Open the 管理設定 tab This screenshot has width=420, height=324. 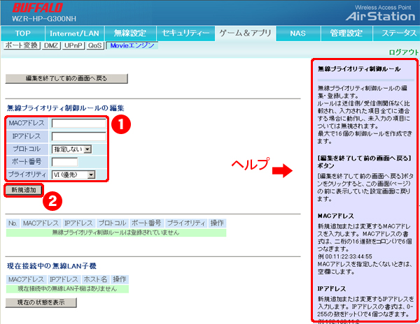point(346,34)
